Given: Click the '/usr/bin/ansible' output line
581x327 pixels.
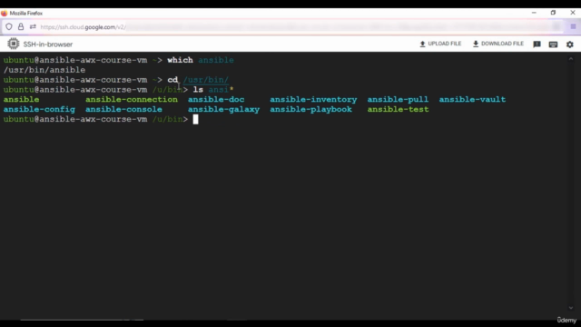Looking at the screenshot, I should pyautogui.click(x=44, y=70).
